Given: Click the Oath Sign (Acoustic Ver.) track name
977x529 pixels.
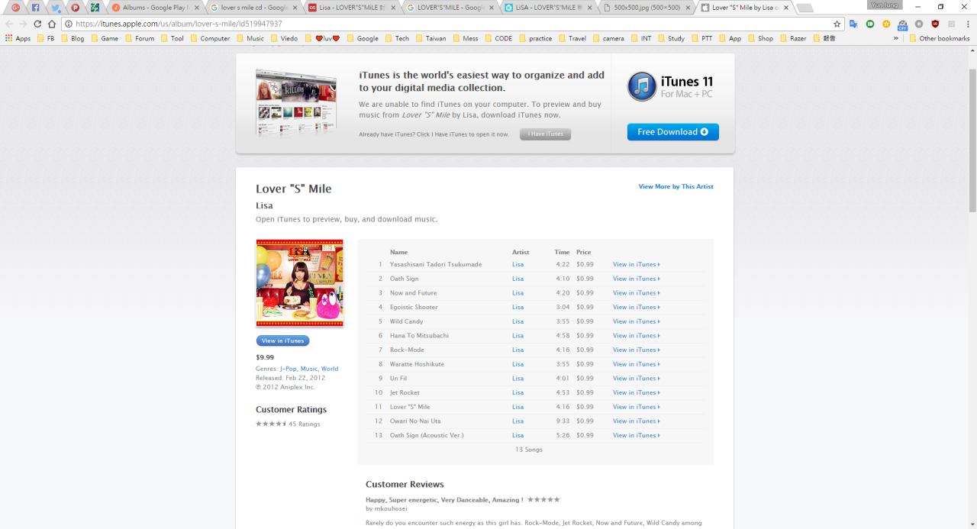Looking at the screenshot, I should coord(426,435).
